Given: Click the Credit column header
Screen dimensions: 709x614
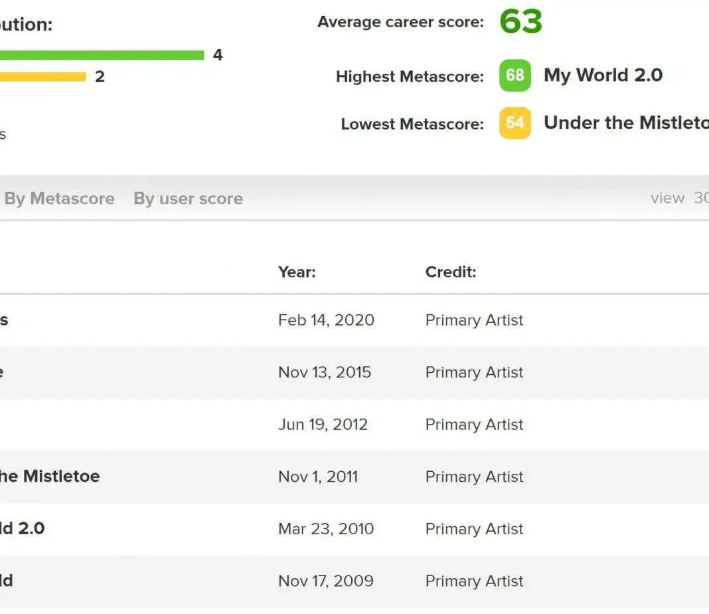Looking at the screenshot, I should pyautogui.click(x=451, y=272).
